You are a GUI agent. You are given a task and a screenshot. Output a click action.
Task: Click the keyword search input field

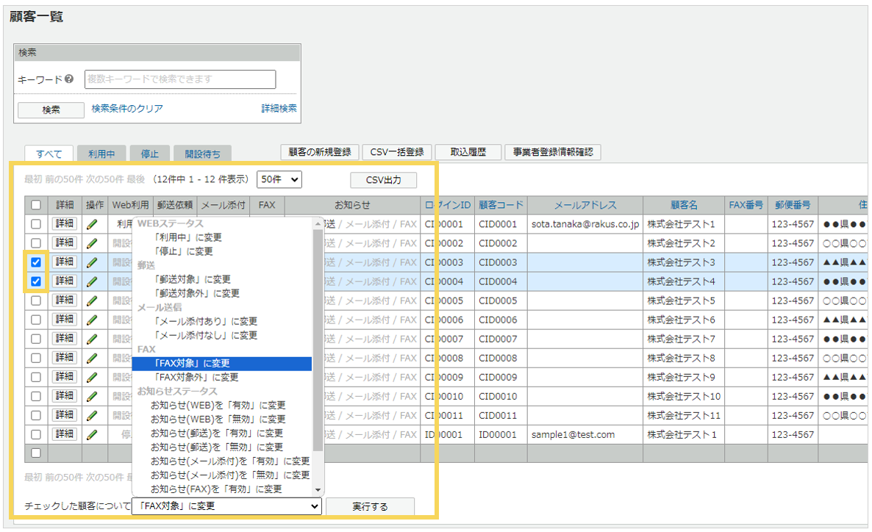click(180, 79)
